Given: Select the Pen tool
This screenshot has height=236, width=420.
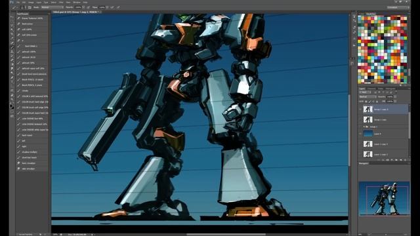Looking at the screenshot, I should [x=12, y=77].
